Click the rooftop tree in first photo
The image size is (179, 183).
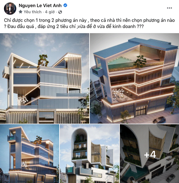[43, 61]
